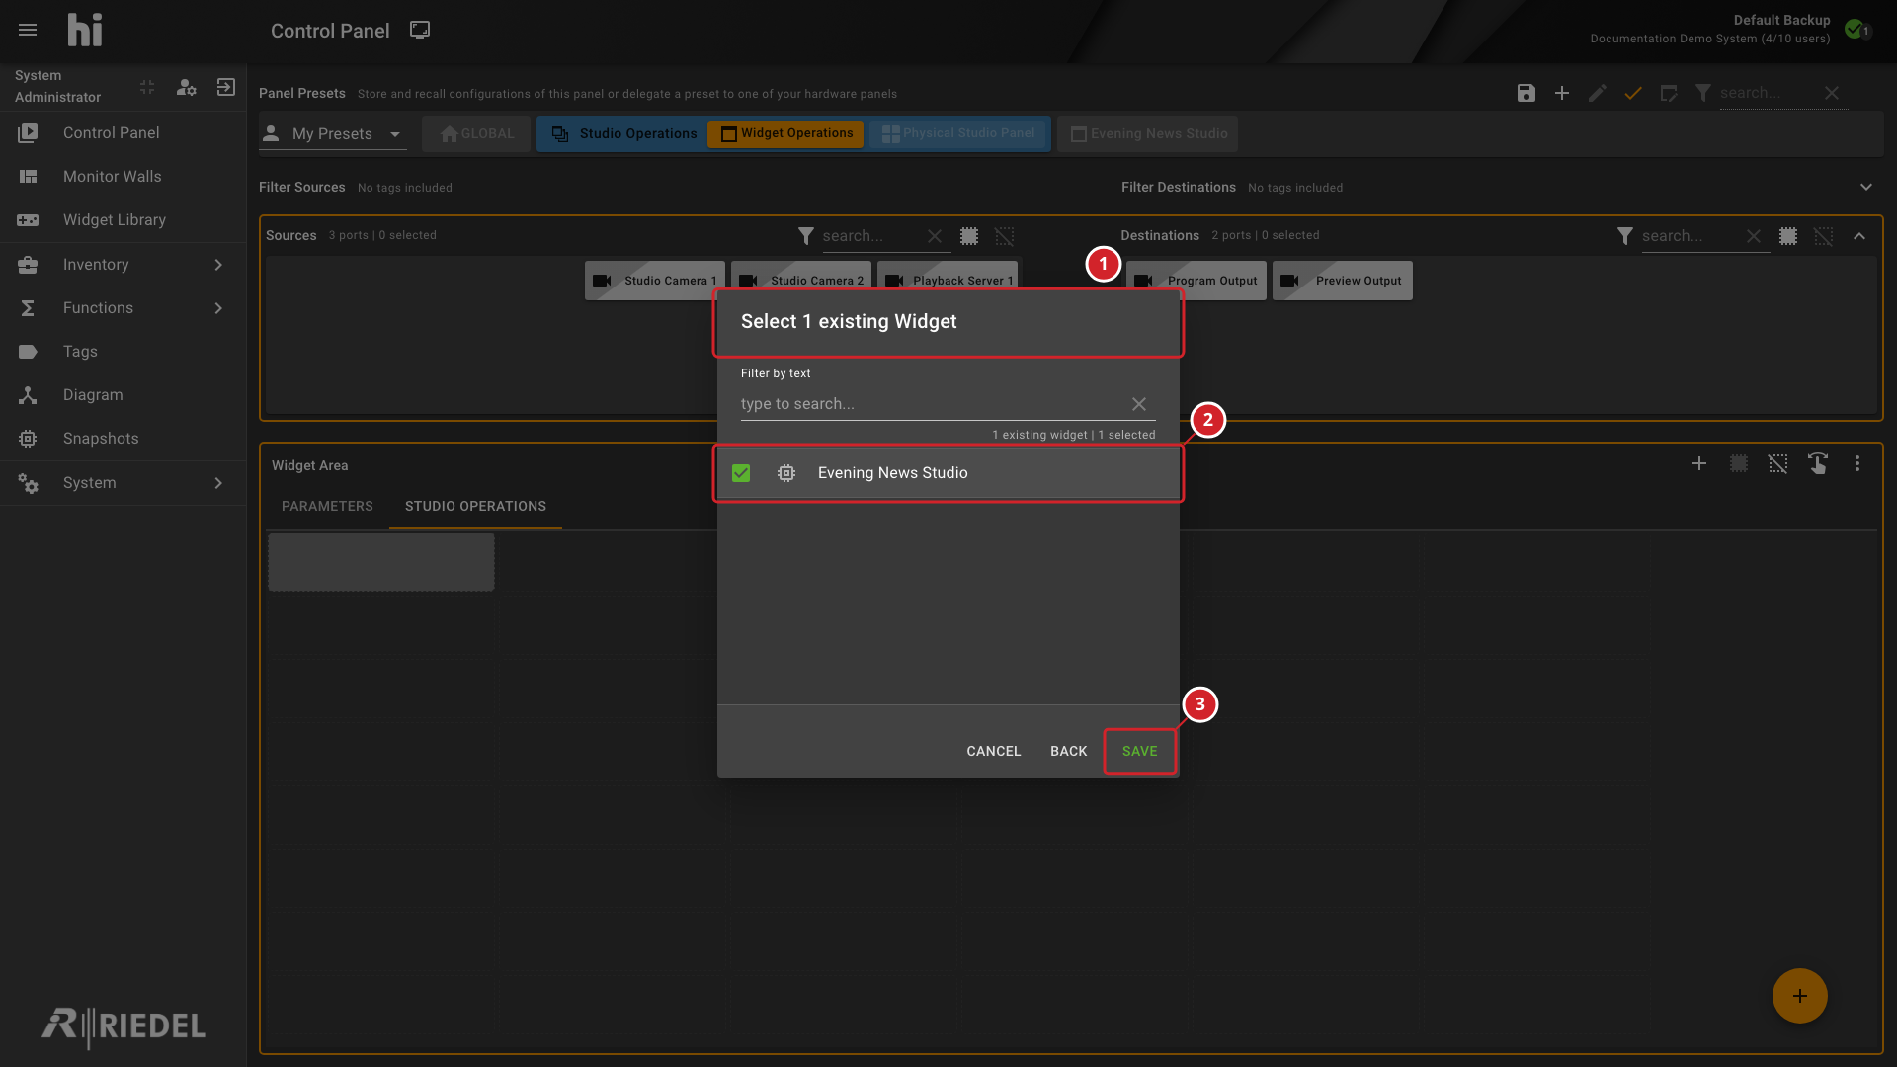Add widget with plus icon in Widget Area
Viewport: 1897px width, 1067px height.
[1699, 463]
